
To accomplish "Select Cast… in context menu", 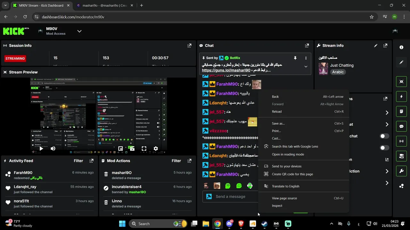I will (x=304, y=138).
